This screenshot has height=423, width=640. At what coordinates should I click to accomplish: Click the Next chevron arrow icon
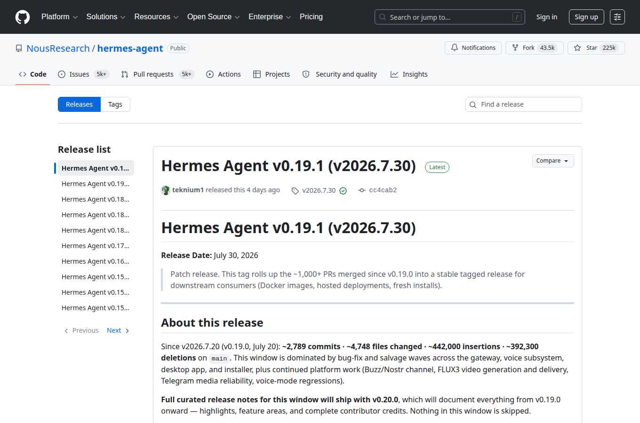pyautogui.click(x=128, y=331)
